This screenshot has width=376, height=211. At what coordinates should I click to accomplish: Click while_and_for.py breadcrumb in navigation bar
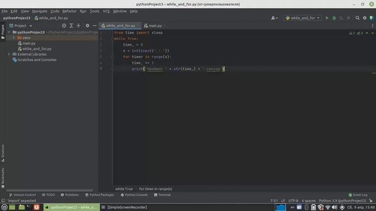[x=51, y=18]
